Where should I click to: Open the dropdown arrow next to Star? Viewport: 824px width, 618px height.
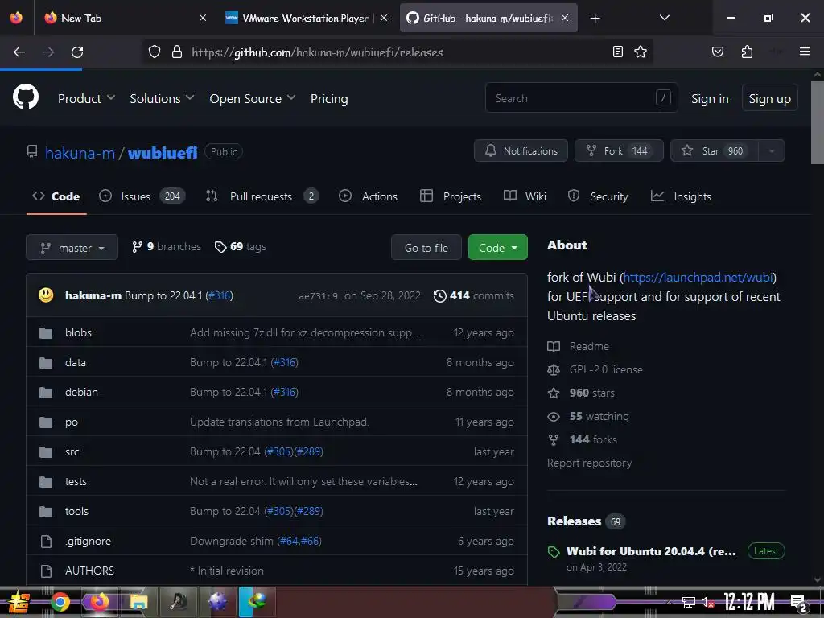[772, 150]
